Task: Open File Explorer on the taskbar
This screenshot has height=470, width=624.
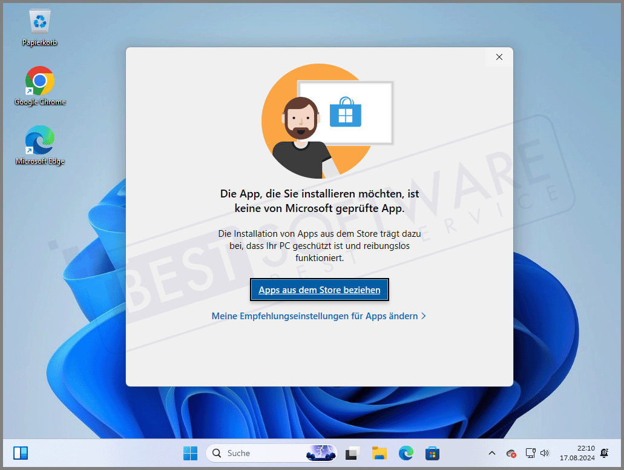Action: click(x=379, y=453)
